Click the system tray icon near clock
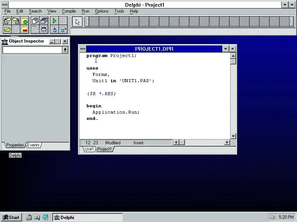Viewport: 297px width, 222px height. 272,217
